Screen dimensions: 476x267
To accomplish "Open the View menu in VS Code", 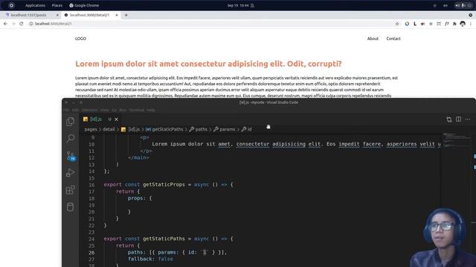I will [104, 111].
